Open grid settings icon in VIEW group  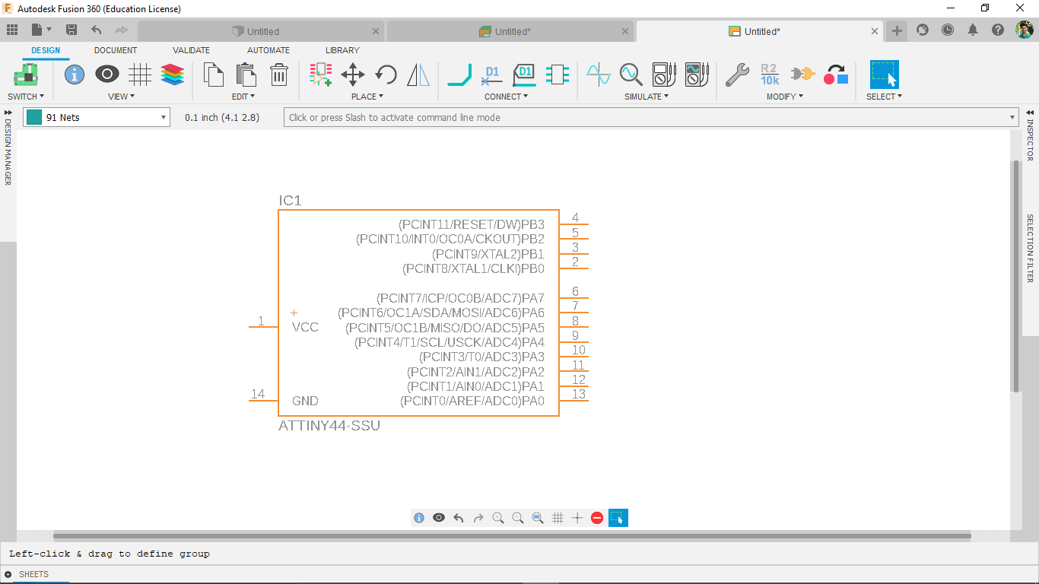[x=140, y=75]
